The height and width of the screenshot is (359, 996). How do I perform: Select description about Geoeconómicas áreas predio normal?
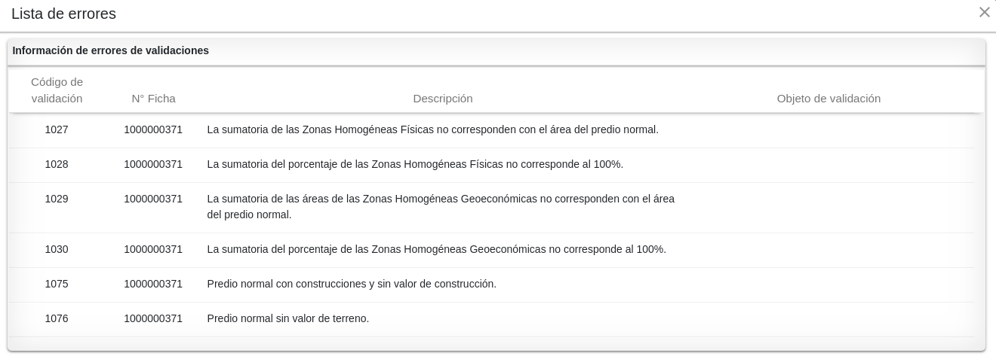click(x=441, y=207)
